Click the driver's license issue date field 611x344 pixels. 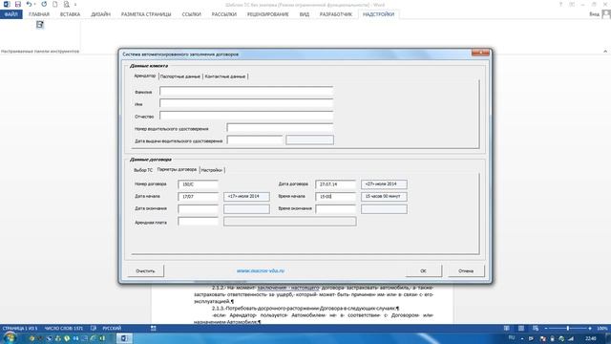pyautogui.click(x=255, y=140)
